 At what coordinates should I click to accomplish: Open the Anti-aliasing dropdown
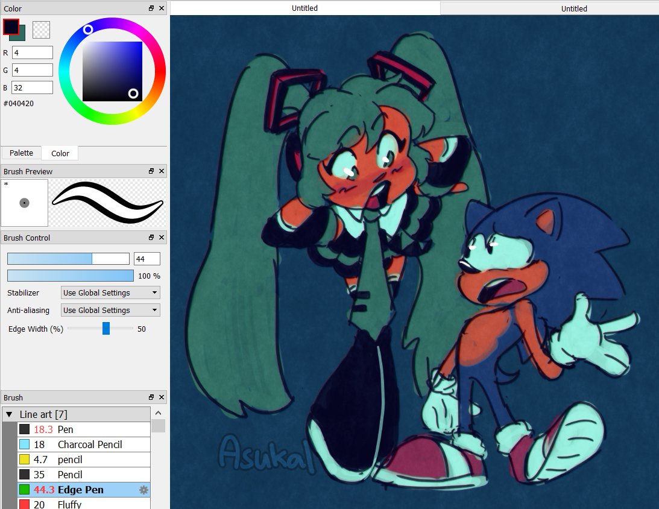pos(110,310)
